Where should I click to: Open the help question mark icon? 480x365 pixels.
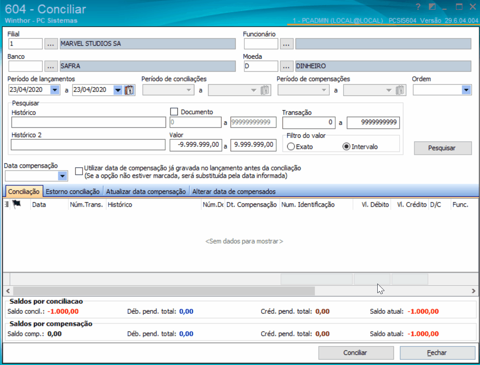point(418,7)
